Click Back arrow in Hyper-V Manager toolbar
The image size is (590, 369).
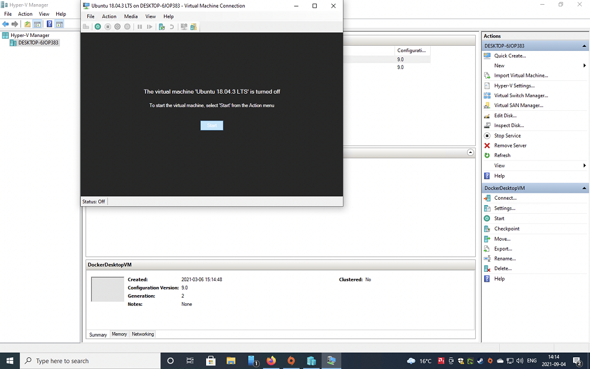pyautogui.click(x=5, y=24)
